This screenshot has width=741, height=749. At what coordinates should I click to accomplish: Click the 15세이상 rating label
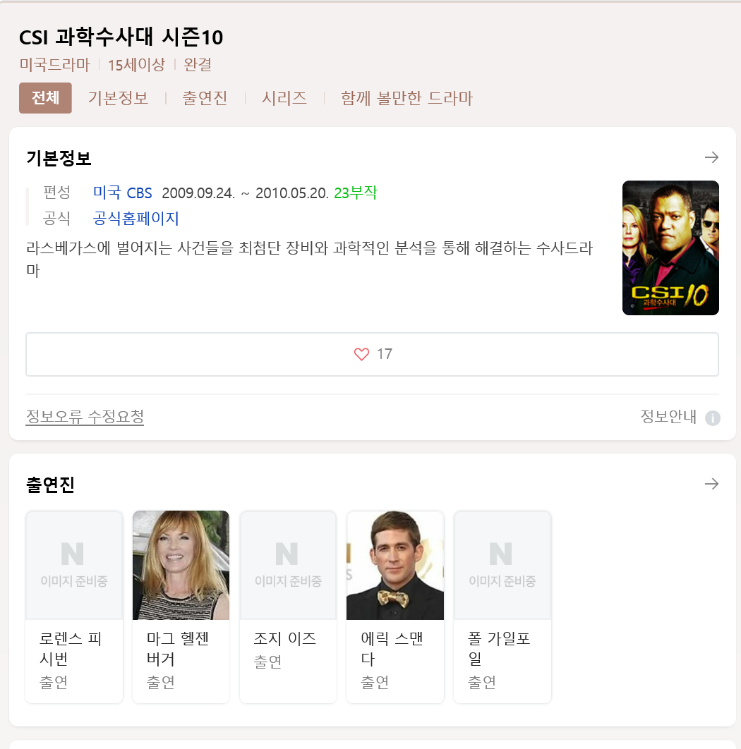point(136,64)
